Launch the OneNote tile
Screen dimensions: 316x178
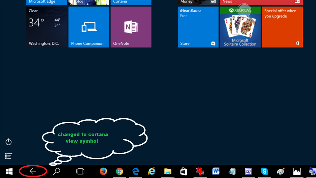click(x=131, y=27)
